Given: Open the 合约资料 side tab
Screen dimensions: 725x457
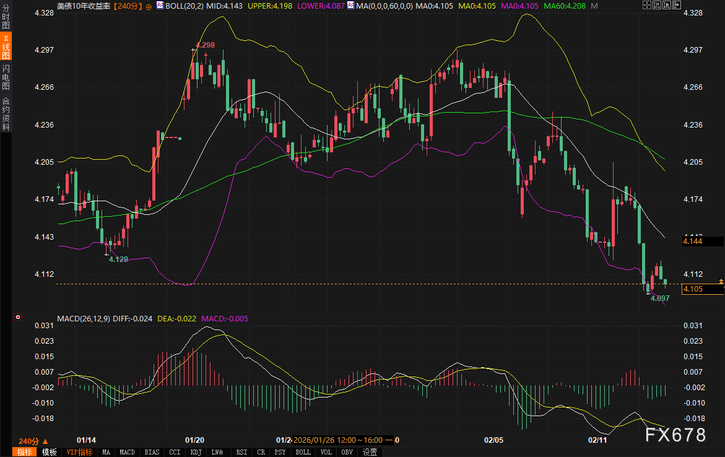Looking at the screenshot, I should pos(6,113).
